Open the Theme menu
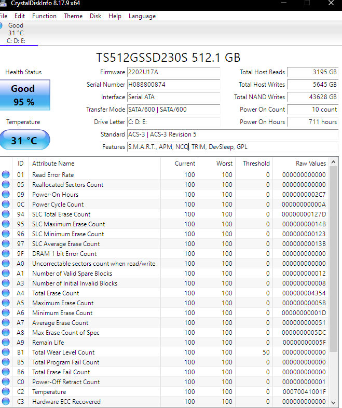Screen dimensions: 342x408 [73, 16]
